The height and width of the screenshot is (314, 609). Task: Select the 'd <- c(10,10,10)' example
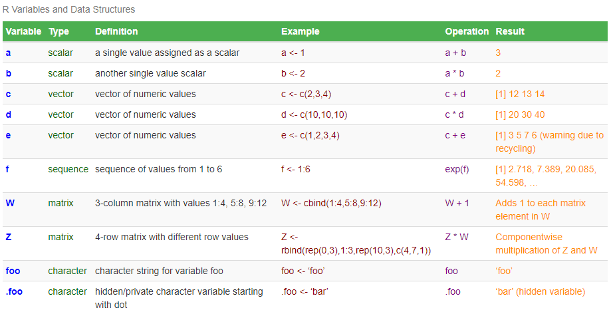pos(314,114)
